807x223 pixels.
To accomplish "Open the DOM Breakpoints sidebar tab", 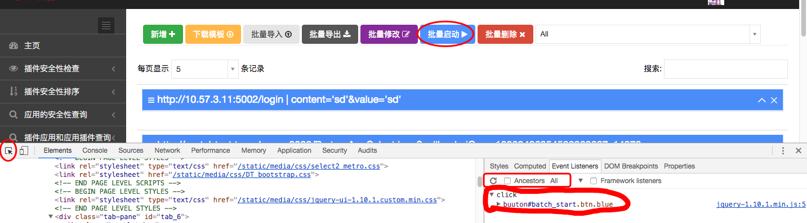I will point(631,166).
